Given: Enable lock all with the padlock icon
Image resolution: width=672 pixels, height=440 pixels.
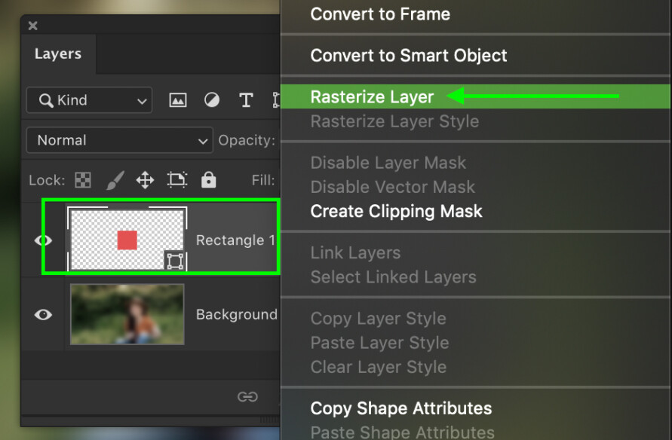Looking at the screenshot, I should [x=207, y=180].
